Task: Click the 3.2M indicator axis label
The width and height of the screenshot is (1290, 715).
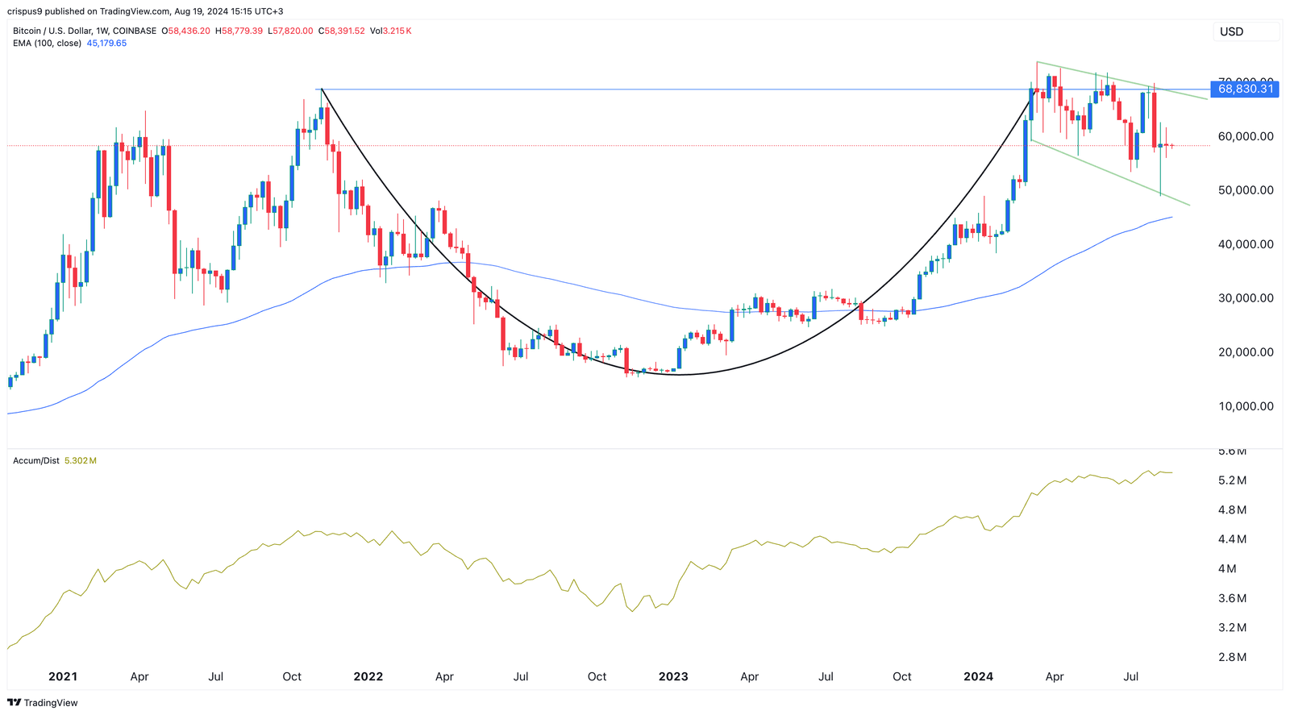Action: pyautogui.click(x=1232, y=627)
